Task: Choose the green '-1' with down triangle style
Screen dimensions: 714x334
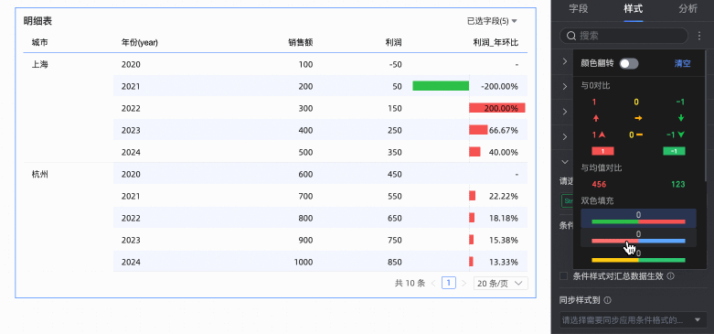Action: 676,135
